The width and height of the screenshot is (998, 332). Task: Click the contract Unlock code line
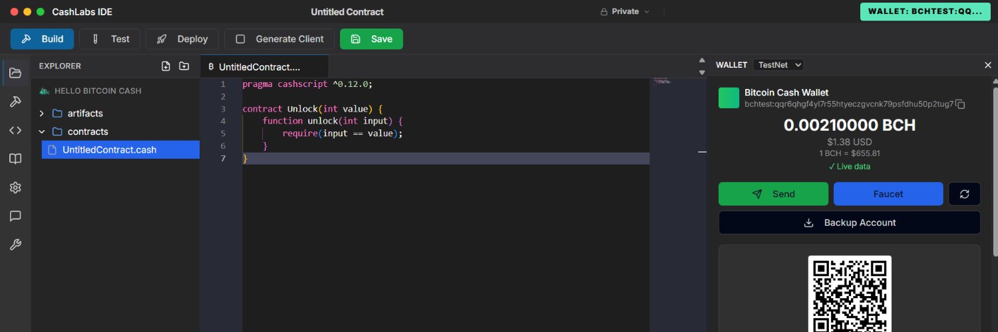(313, 109)
